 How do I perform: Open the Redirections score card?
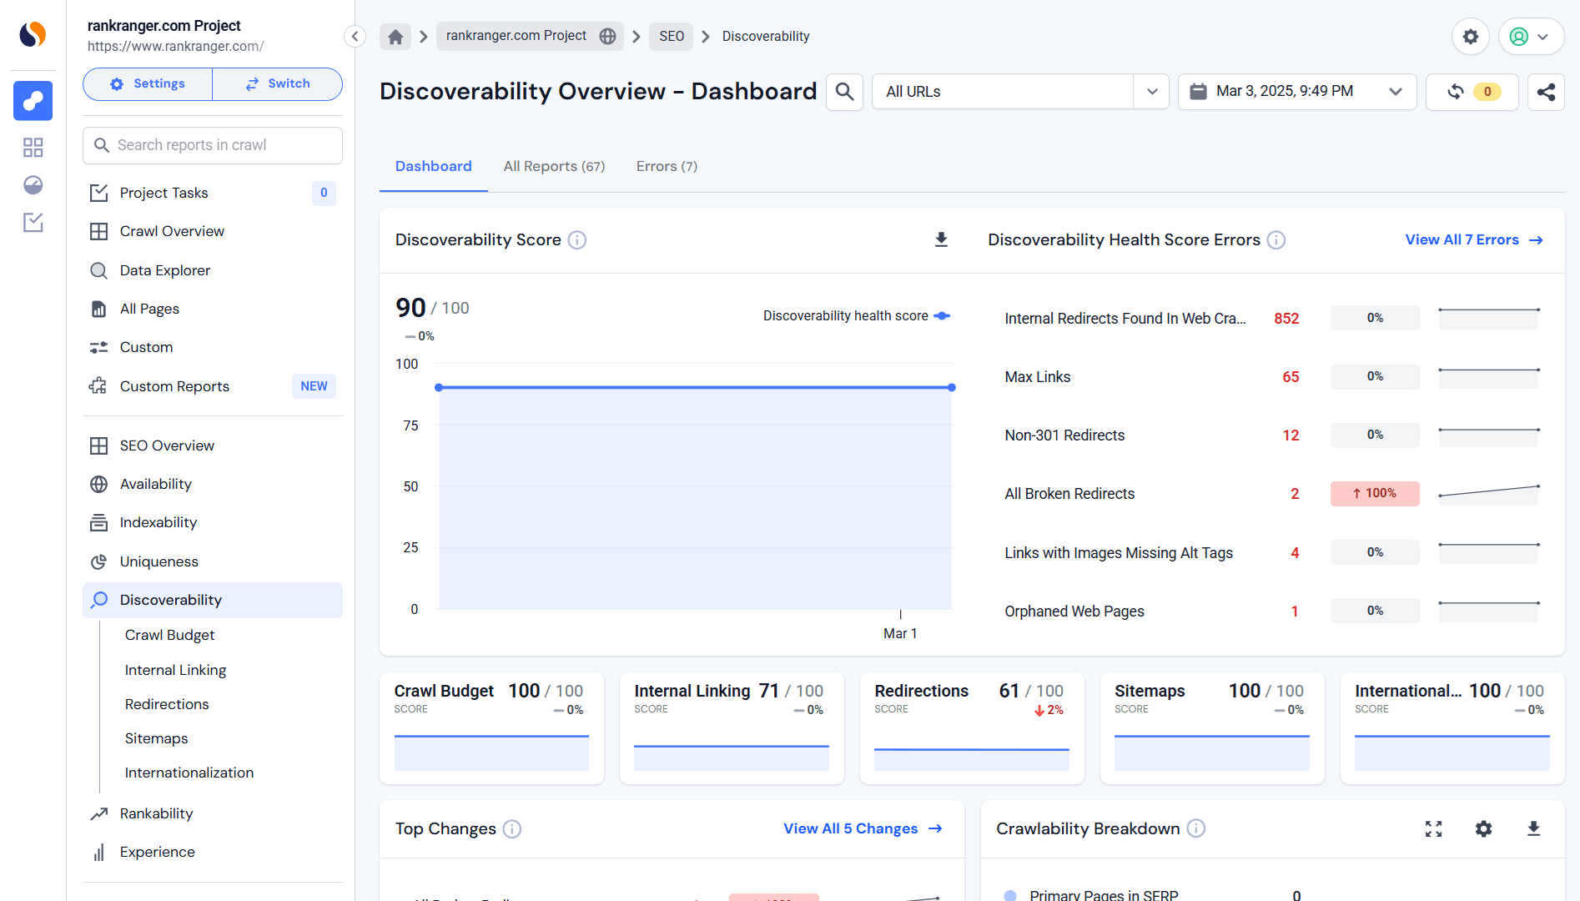pos(972,728)
